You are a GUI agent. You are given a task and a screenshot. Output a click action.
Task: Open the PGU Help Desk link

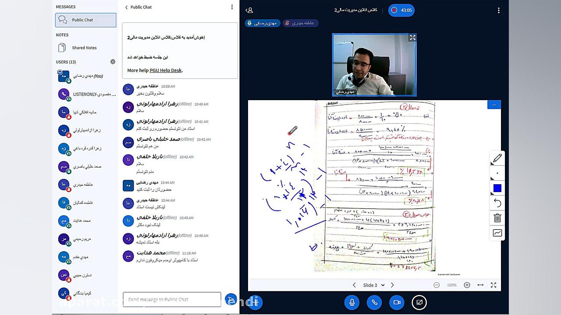coord(166,70)
